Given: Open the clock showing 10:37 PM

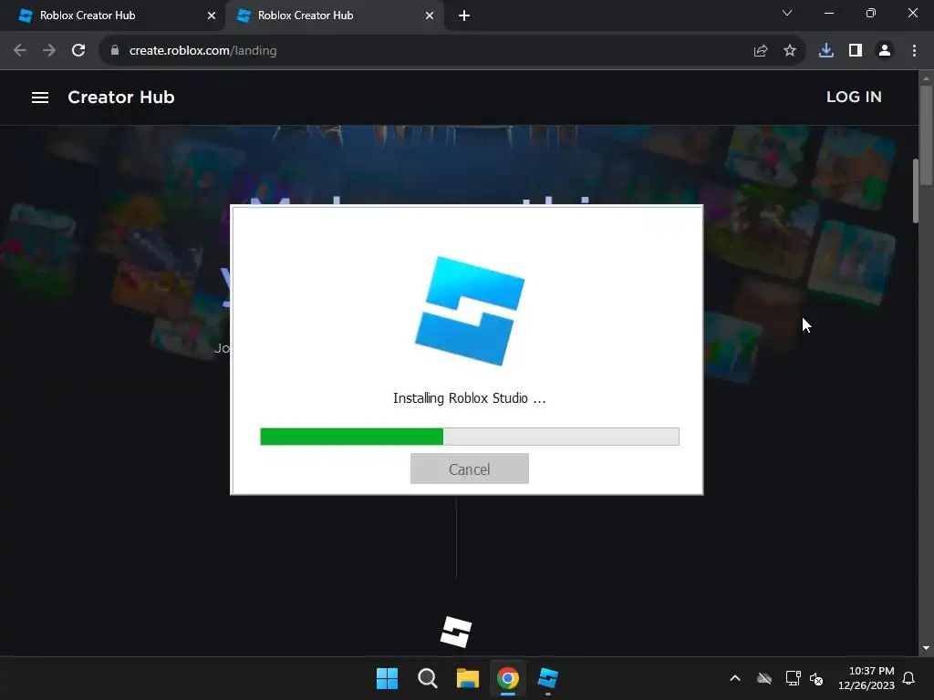Looking at the screenshot, I should pos(867,678).
